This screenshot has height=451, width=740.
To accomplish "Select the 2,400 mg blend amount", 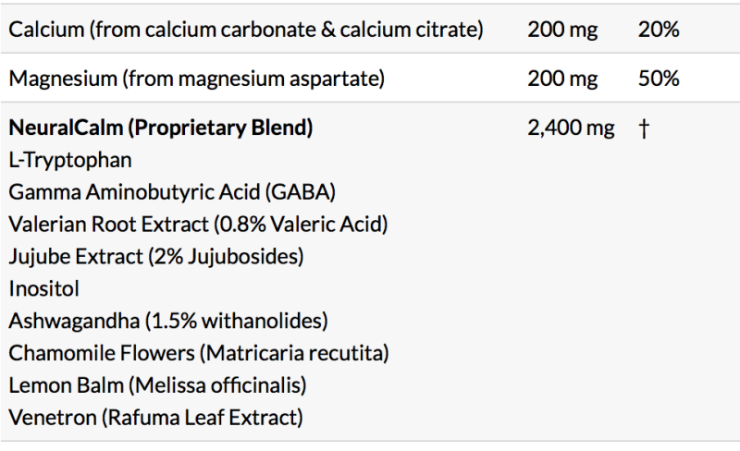I will point(571,128).
